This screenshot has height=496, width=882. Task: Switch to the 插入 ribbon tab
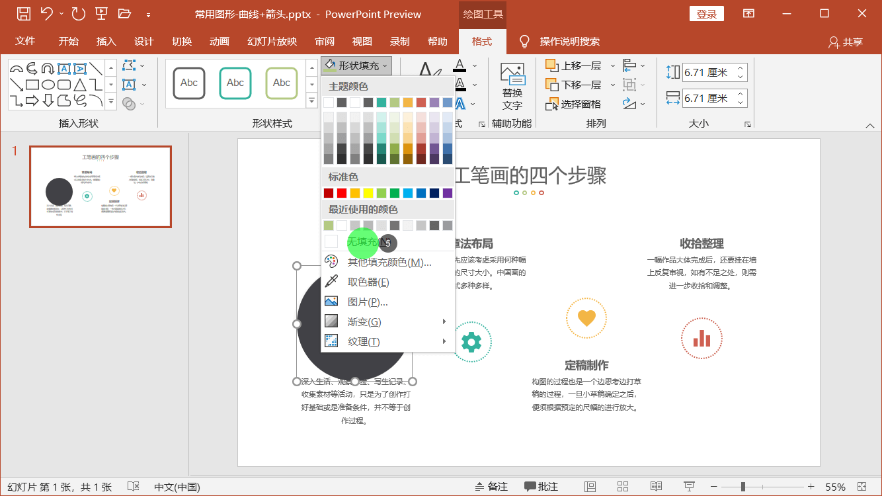pyautogui.click(x=106, y=41)
